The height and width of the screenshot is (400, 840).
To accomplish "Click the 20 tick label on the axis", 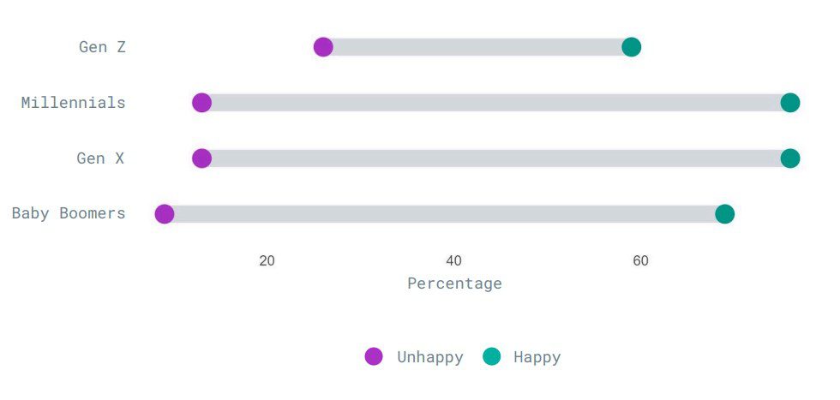I will 267,261.
